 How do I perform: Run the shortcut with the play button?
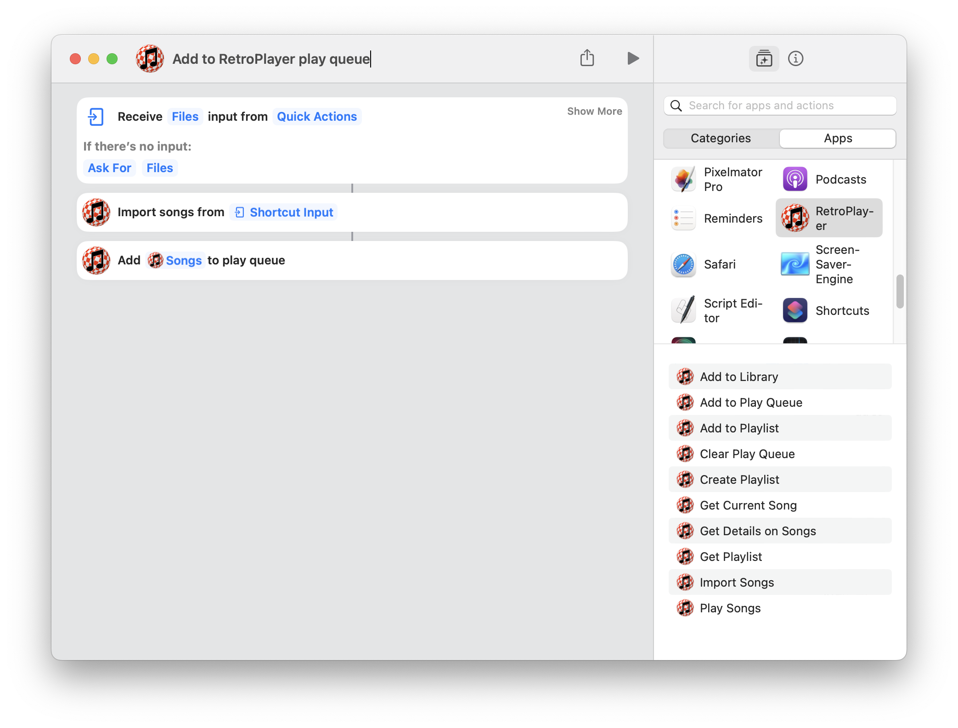pos(633,58)
